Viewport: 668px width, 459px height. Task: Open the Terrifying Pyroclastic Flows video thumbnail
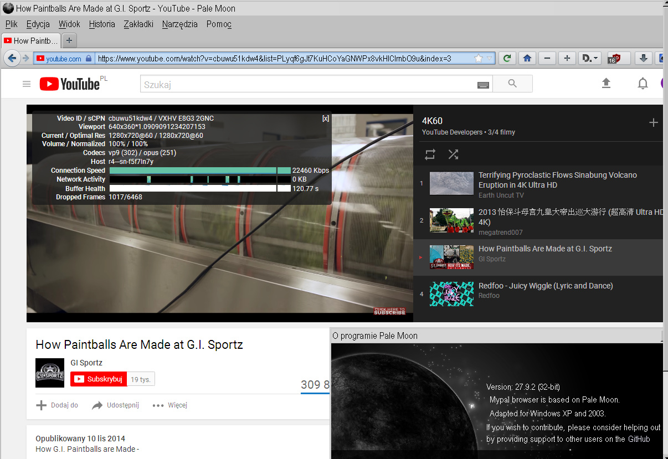click(x=451, y=183)
